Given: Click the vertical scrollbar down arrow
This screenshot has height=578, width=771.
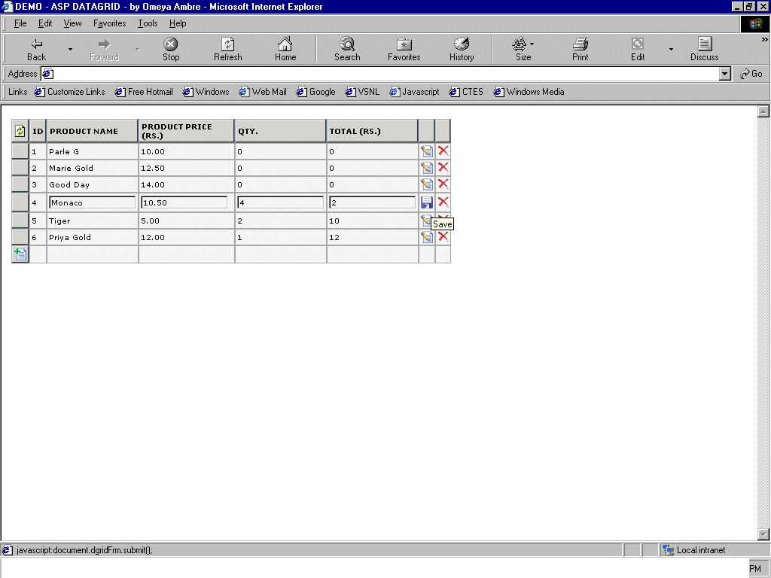Looking at the screenshot, I should pyautogui.click(x=763, y=534).
